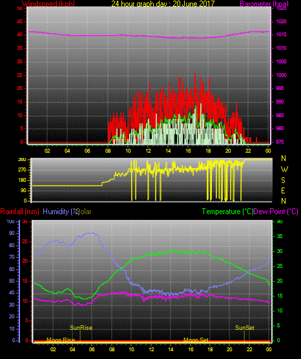The height and width of the screenshot is (359, 301).
Task: Click the '45' windspeed scale value
Action: click(20, 21)
